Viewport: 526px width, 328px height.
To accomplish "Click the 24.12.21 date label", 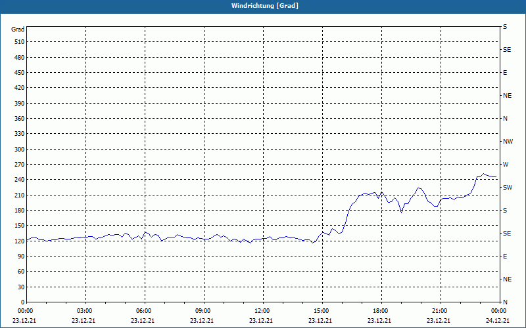I will point(498,321).
